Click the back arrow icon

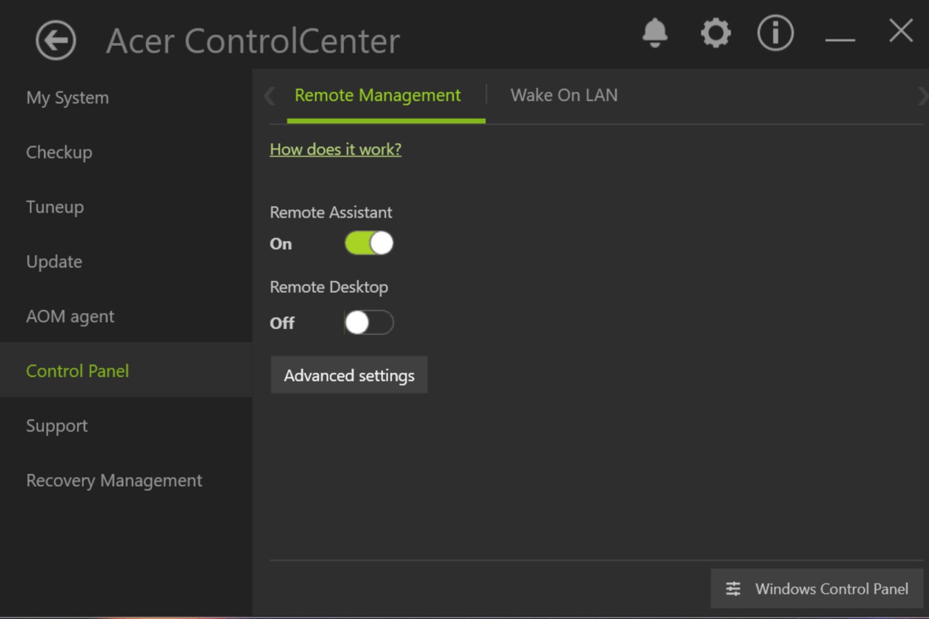(x=55, y=41)
